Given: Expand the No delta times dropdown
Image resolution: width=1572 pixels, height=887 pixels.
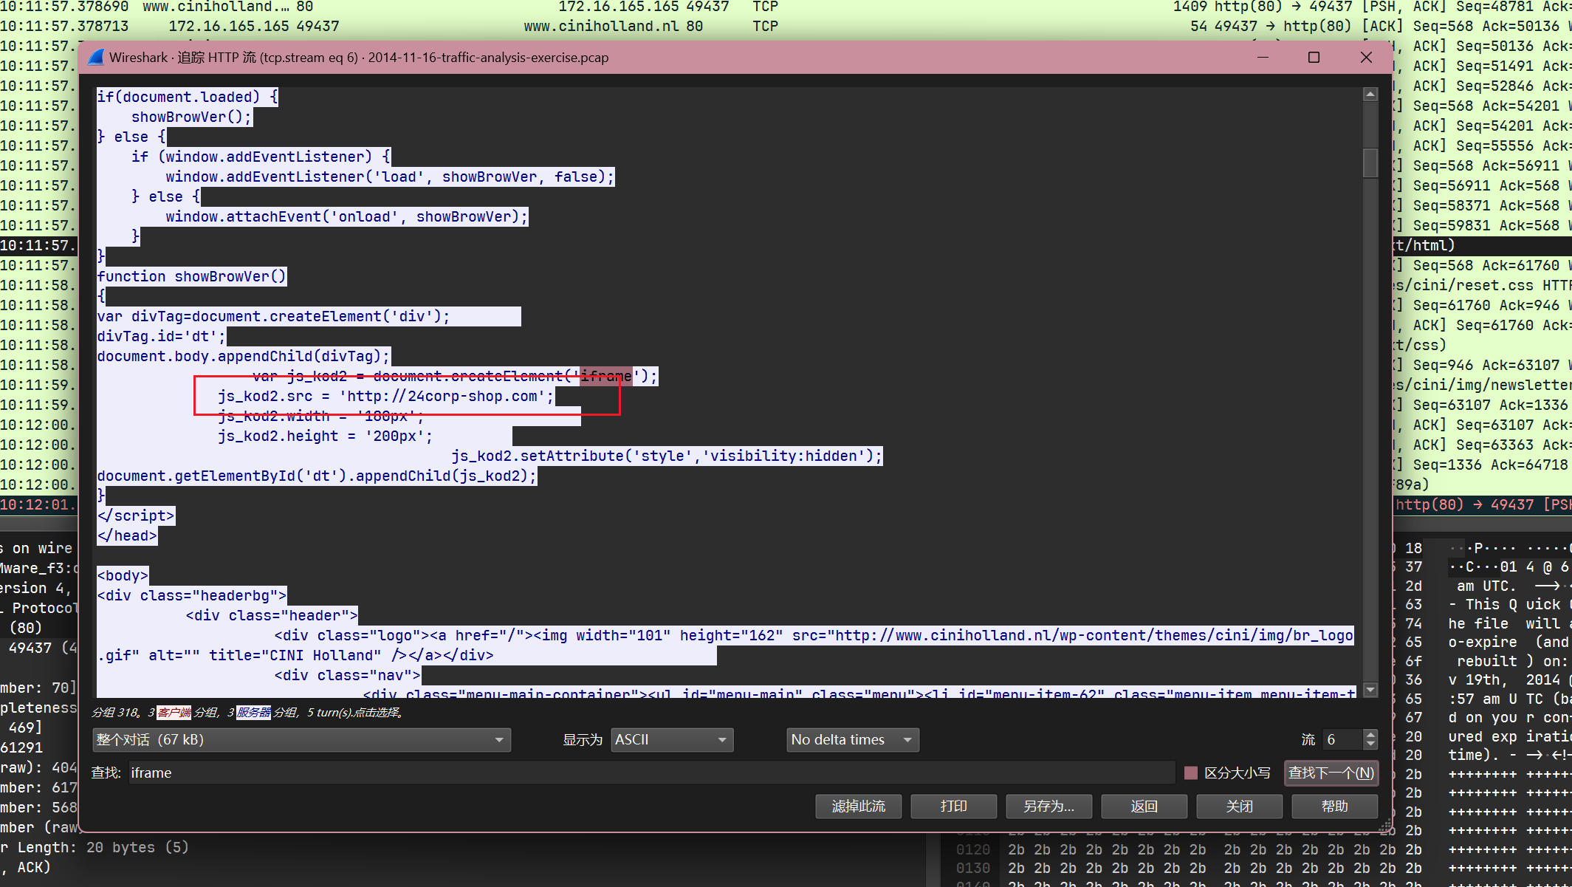Looking at the screenshot, I should point(852,739).
